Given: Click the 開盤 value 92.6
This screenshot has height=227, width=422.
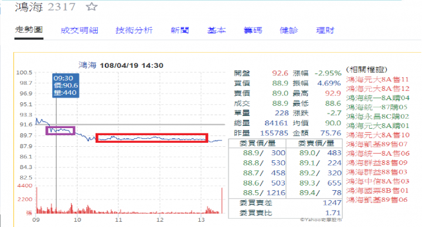Looking at the screenshot, I should pos(280,73).
